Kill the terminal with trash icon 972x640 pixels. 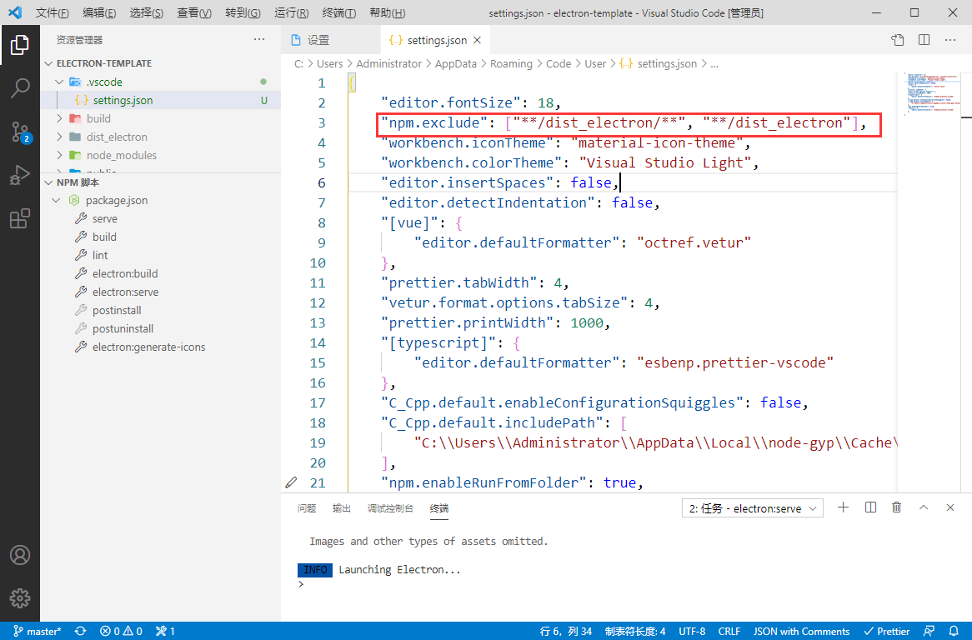tap(896, 507)
